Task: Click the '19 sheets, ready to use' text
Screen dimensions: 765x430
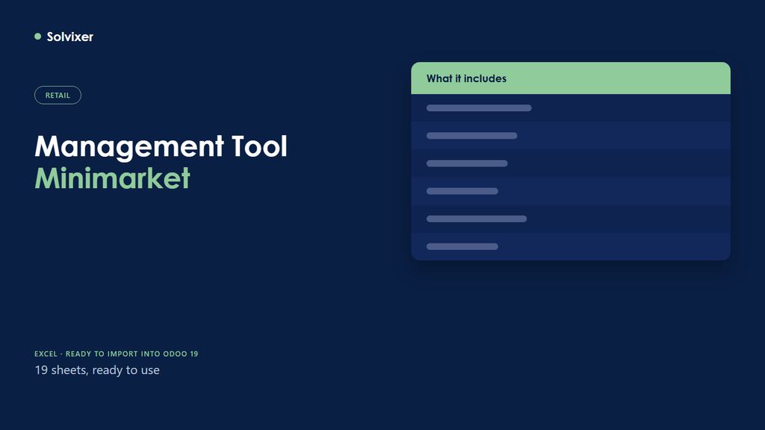Action: pos(97,370)
